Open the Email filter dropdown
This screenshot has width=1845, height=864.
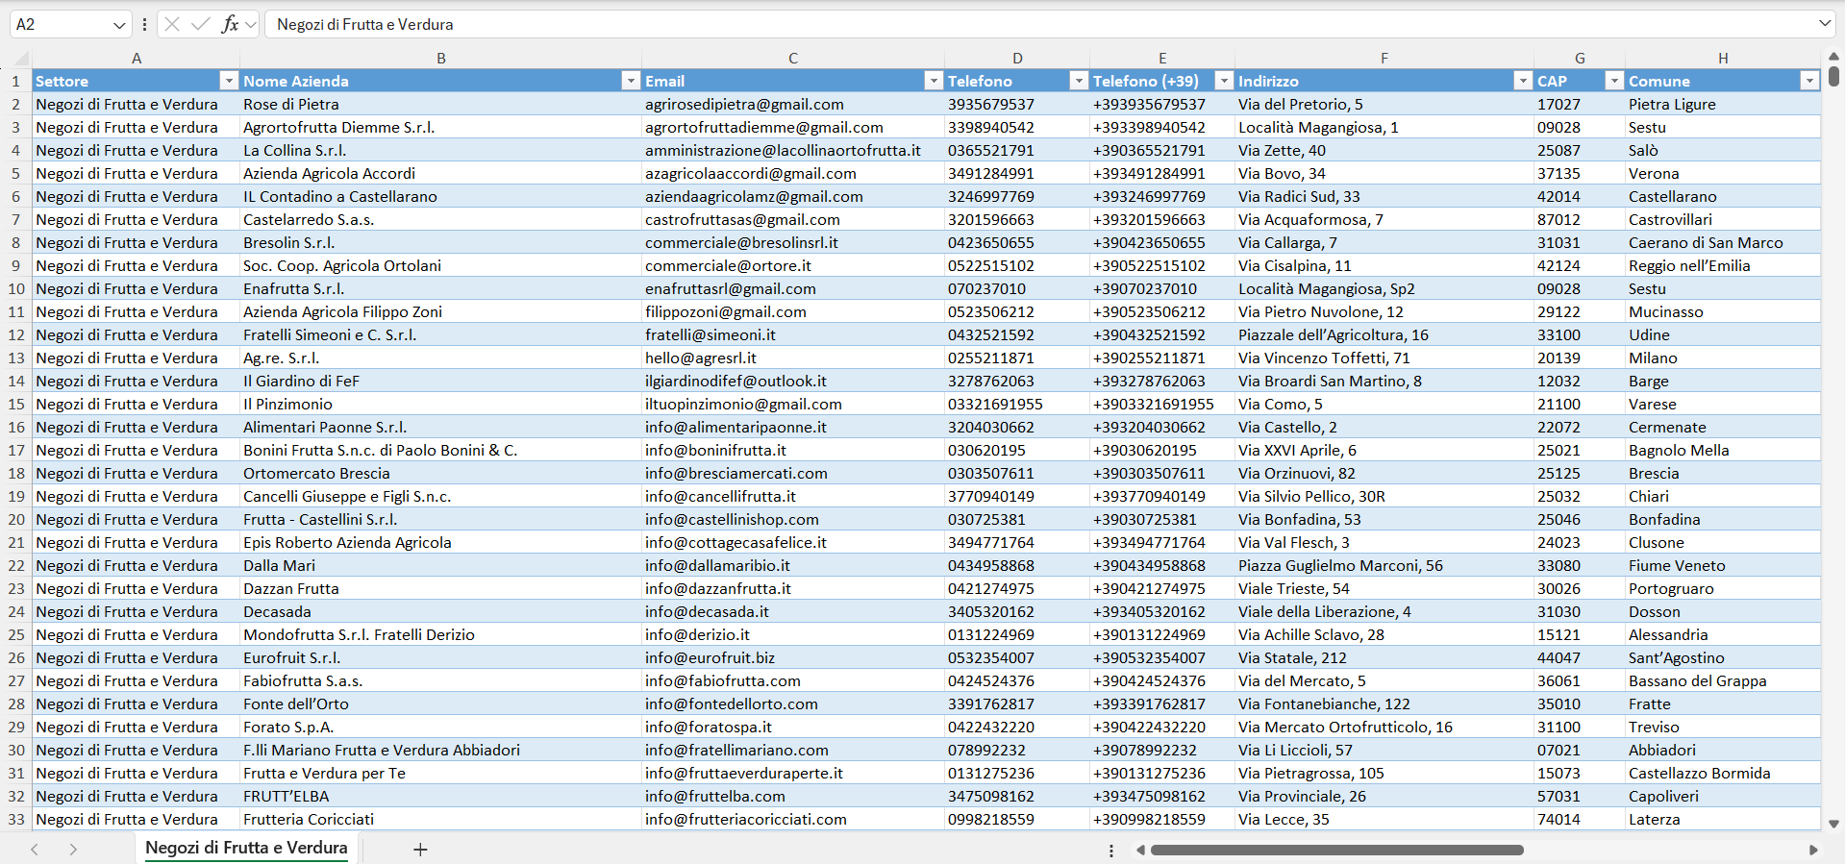934,81
